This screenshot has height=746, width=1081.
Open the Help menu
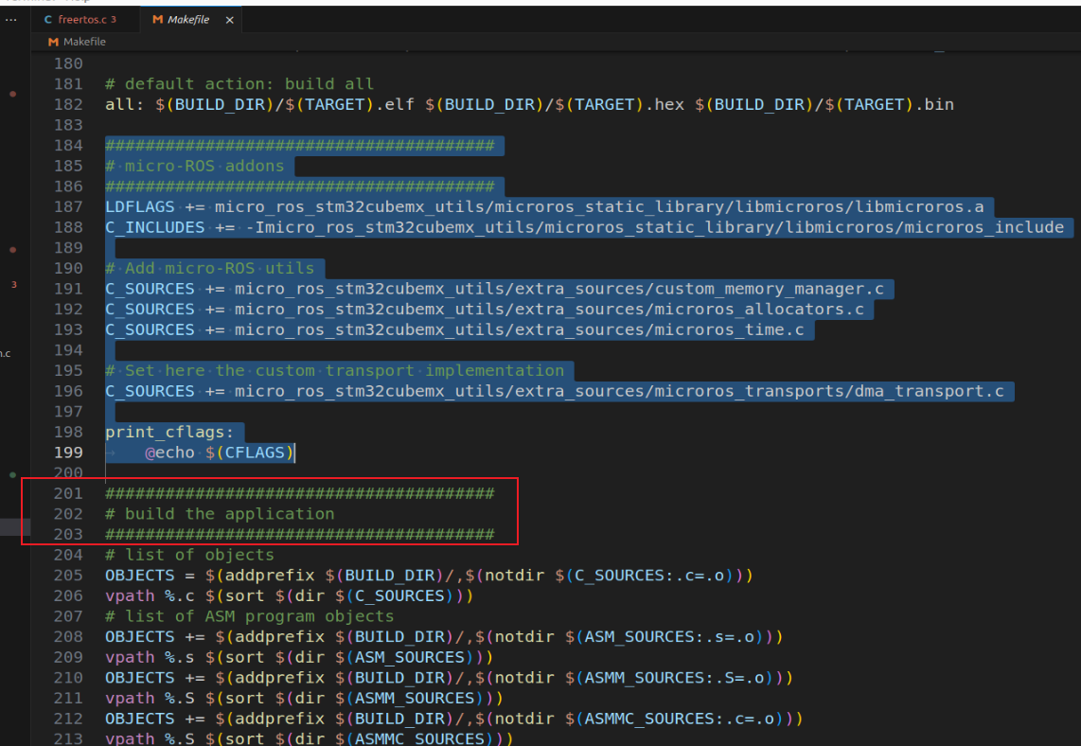(x=80, y=3)
